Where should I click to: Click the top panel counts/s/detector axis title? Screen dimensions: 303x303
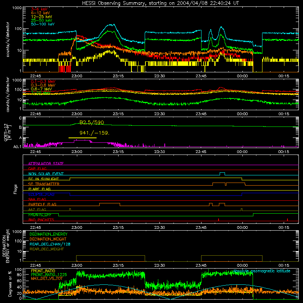8,39
